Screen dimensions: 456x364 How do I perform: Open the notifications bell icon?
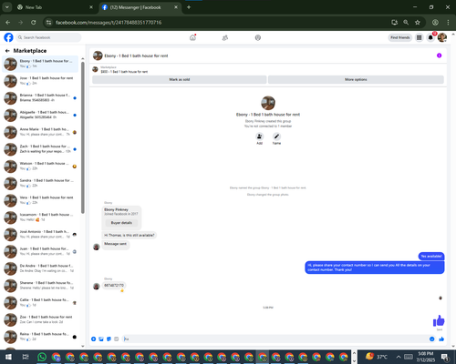click(x=430, y=37)
